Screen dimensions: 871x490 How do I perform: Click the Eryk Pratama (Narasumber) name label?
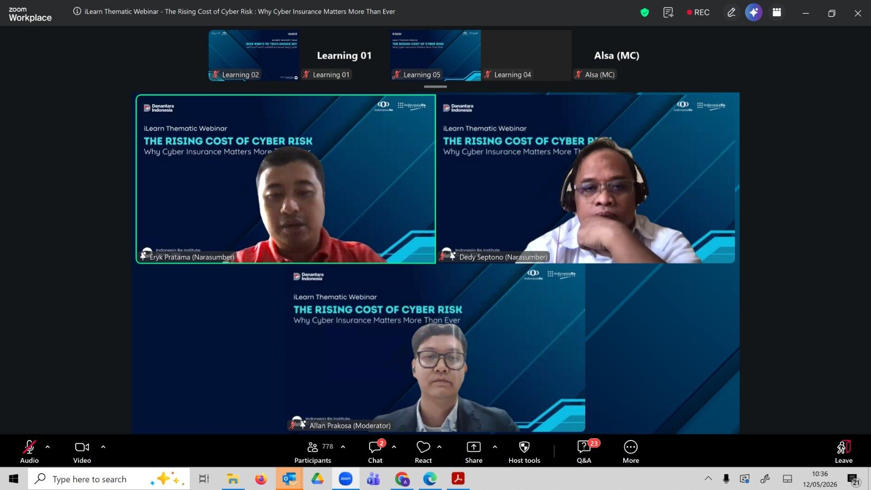pos(192,257)
